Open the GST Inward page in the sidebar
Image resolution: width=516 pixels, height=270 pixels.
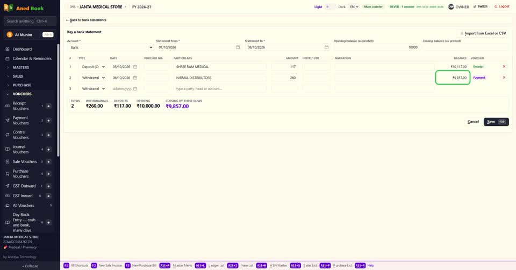click(23, 196)
